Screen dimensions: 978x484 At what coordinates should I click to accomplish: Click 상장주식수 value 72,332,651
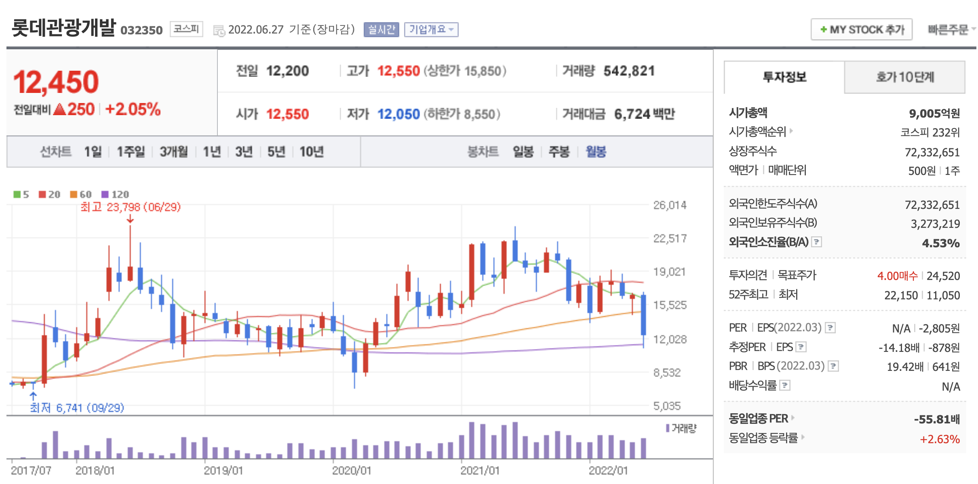pyautogui.click(x=932, y=152)
